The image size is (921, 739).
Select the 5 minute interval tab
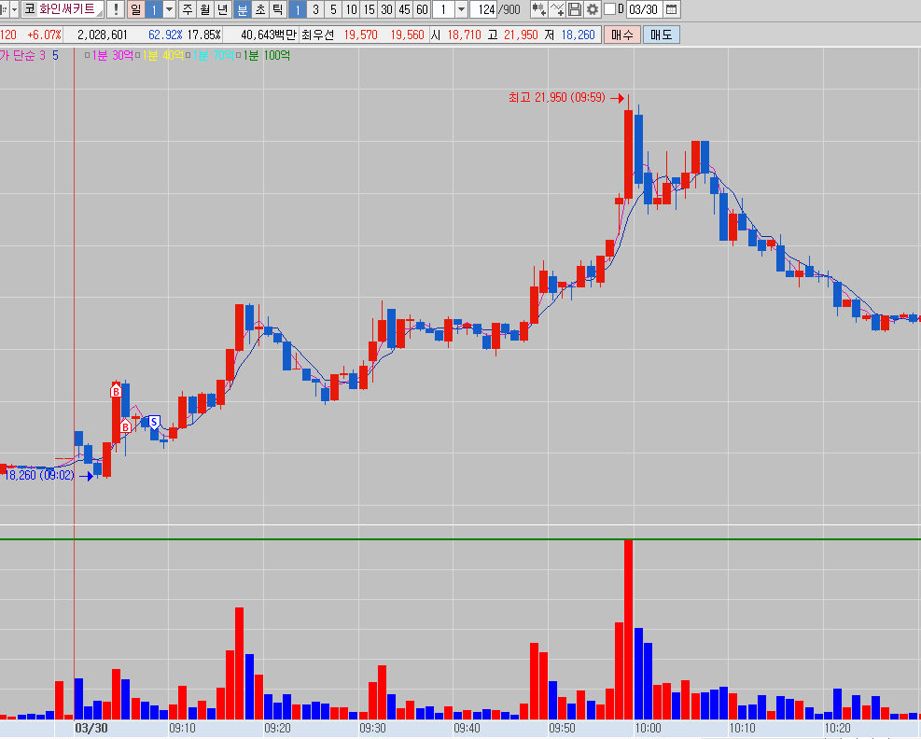click(x=333, y=9)
